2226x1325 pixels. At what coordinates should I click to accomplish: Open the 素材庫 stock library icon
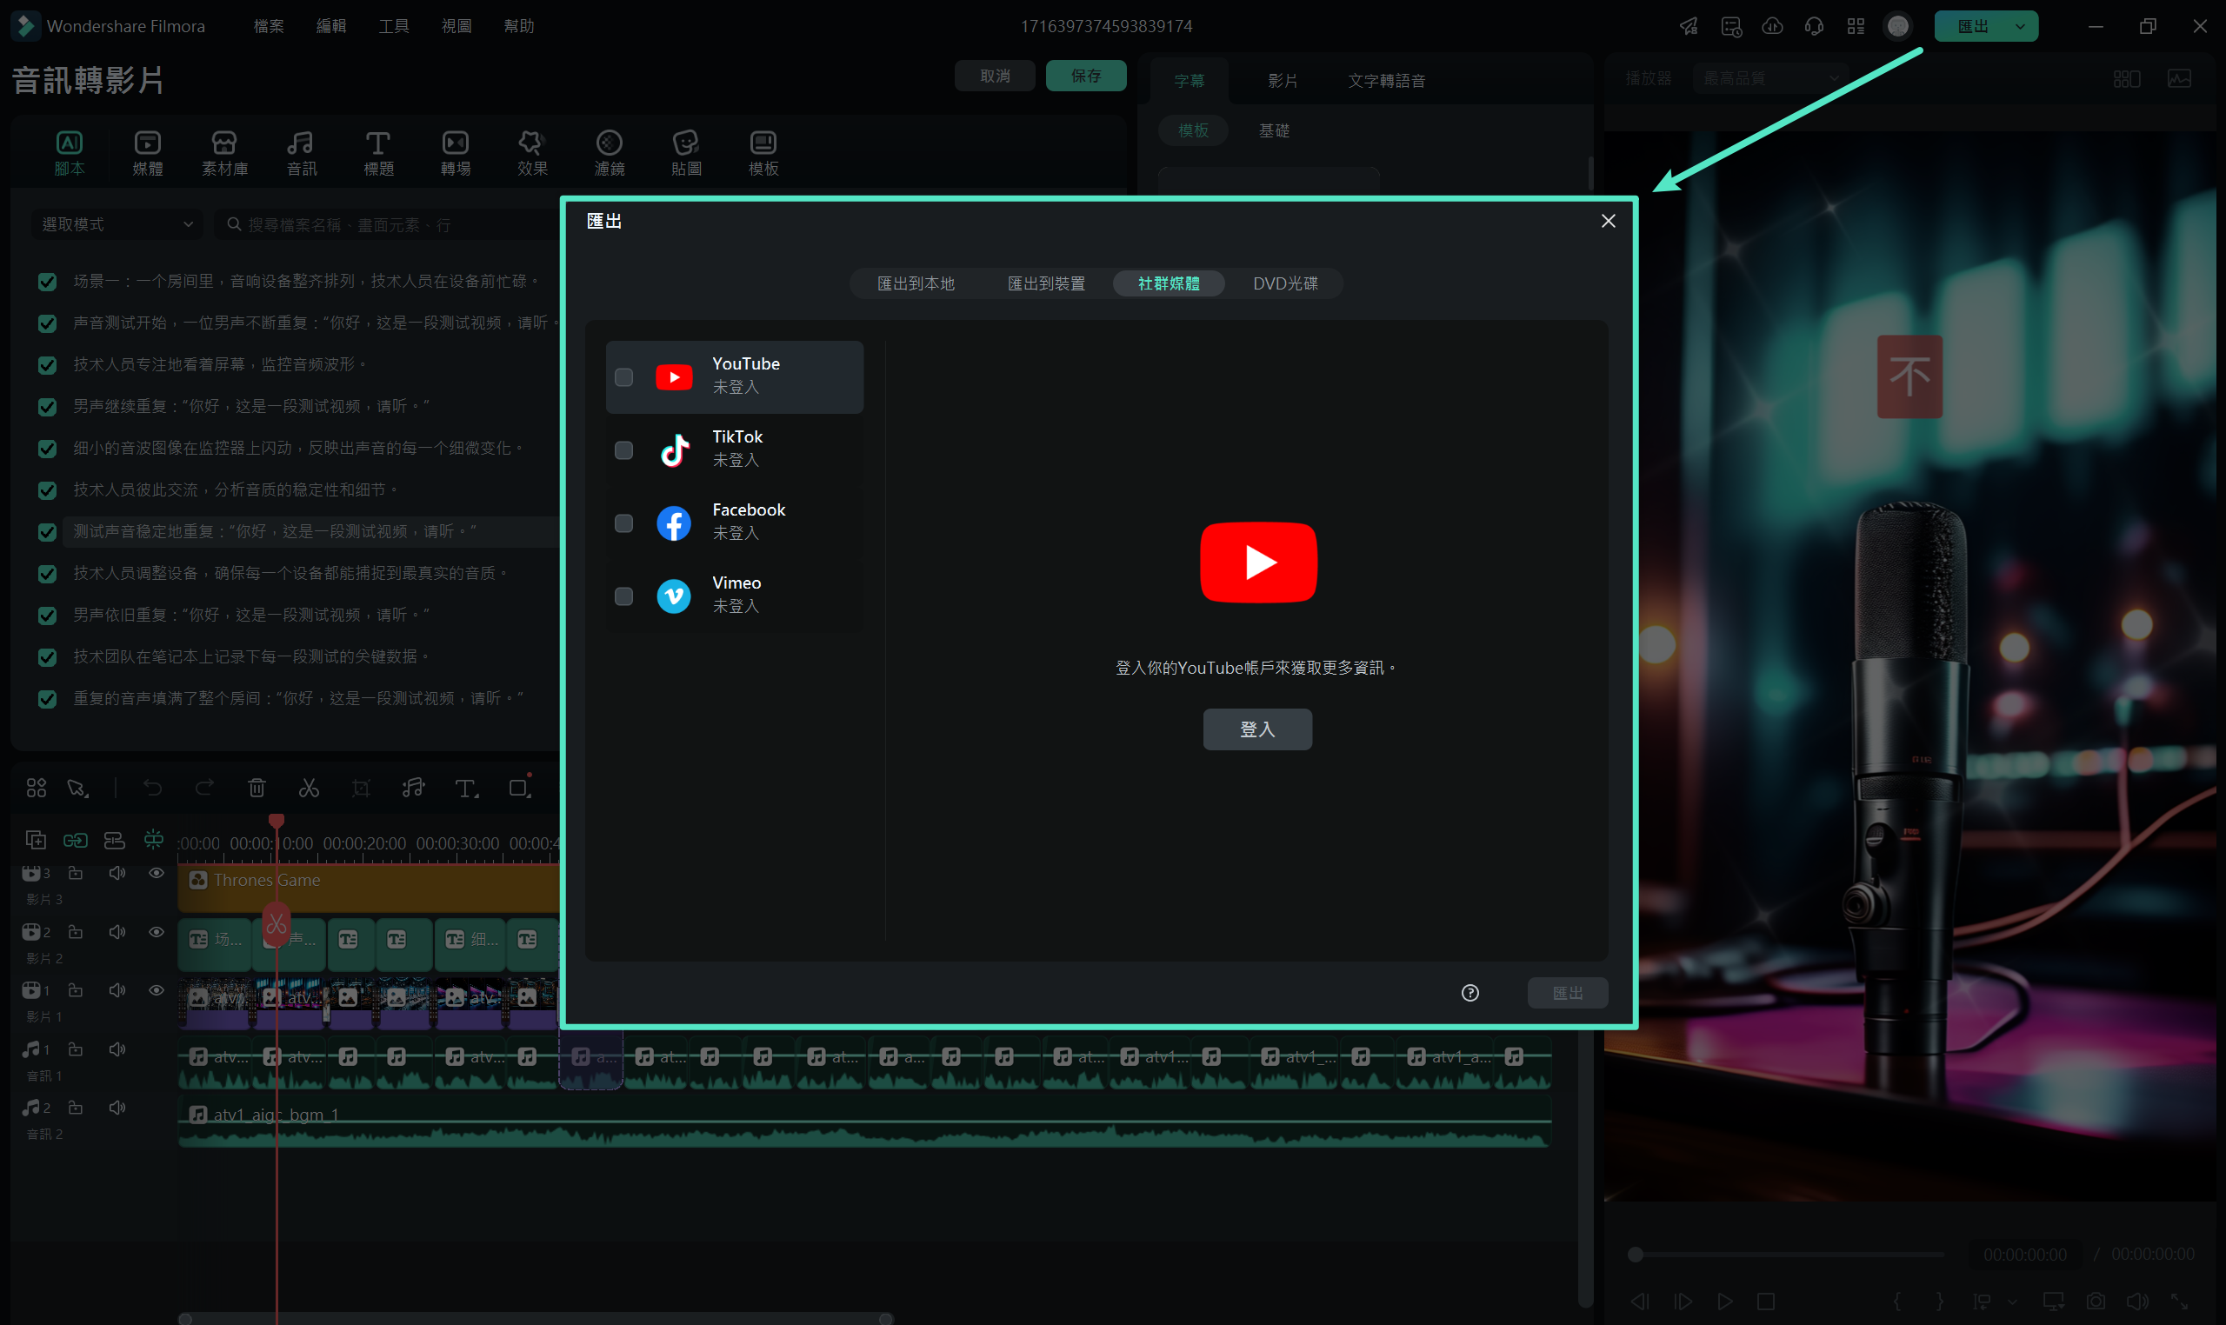pos(224,153)
